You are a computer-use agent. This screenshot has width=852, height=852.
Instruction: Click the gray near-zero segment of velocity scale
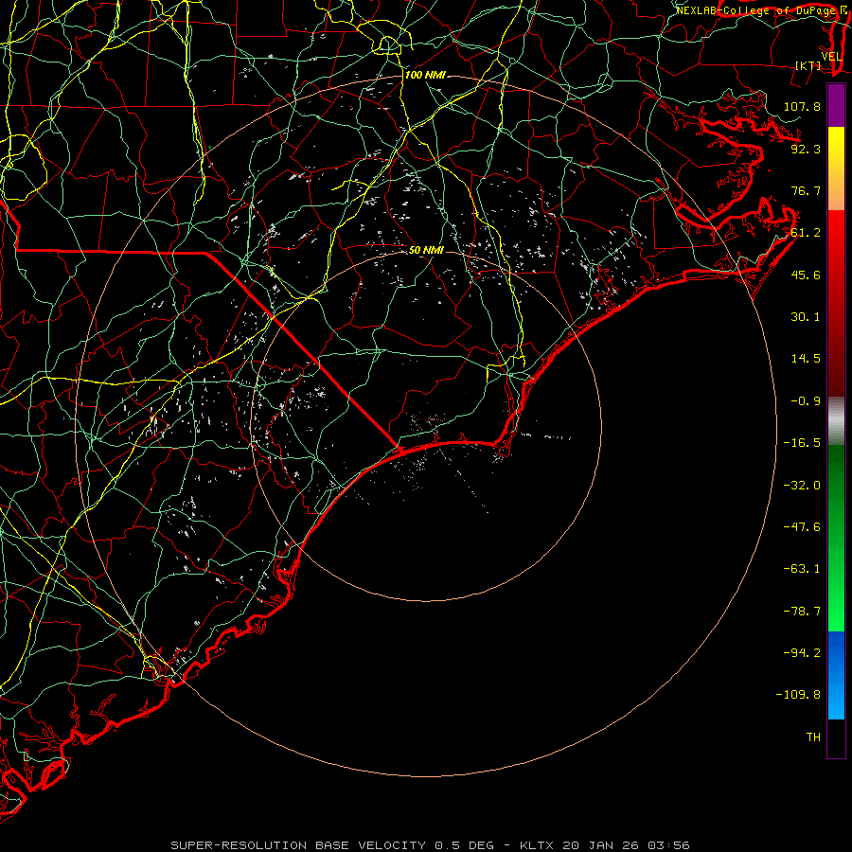click(836, 421)
